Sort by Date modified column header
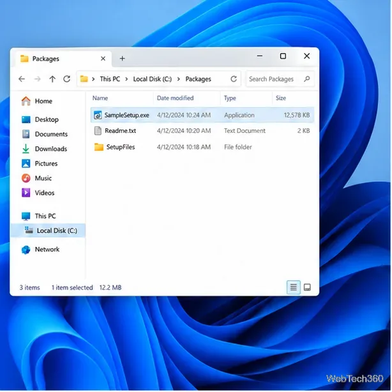The width and height of the screenshot is (392, 392). pos(175,98)
